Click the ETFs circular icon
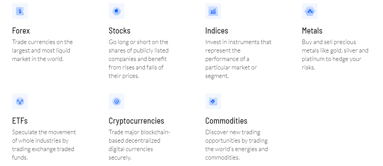Screen dimensions: 383x166 point(20,101)
